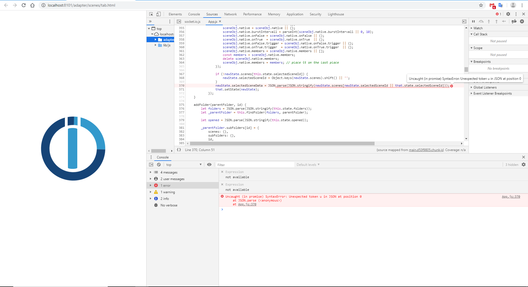Click the red error count badge
Image resolution: width=528 pixels, height=287 pixels.
click(x=499, y=14)
